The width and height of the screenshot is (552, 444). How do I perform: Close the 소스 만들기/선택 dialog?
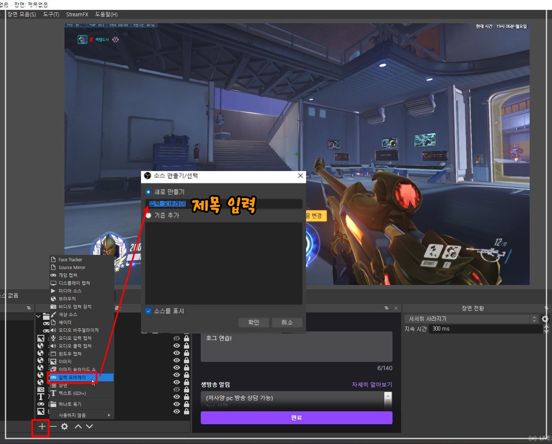point(300,176)
